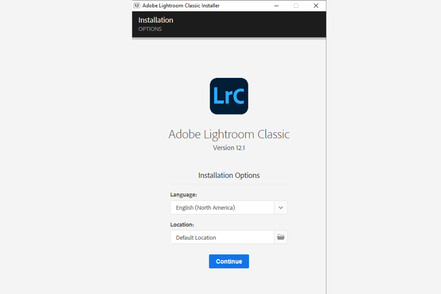Click the separator line under Installation Options
Image resolution: width=441 pixels, height=294 pixels.
[229, 184]
